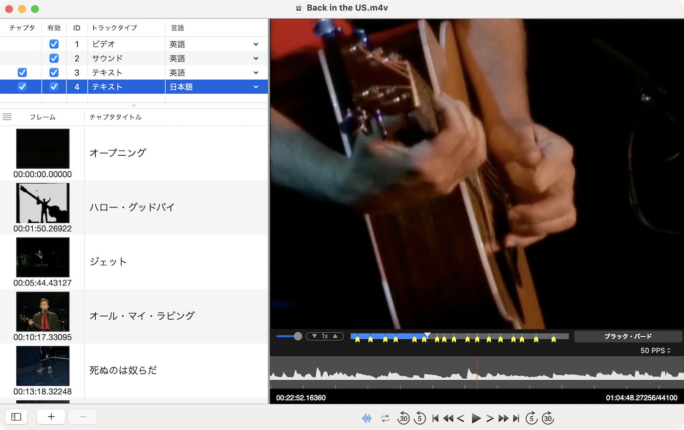The image size is (684, 430).
Task: Toggle the チャプタ checkbox for track 3
Action: [x=22, y=72]
